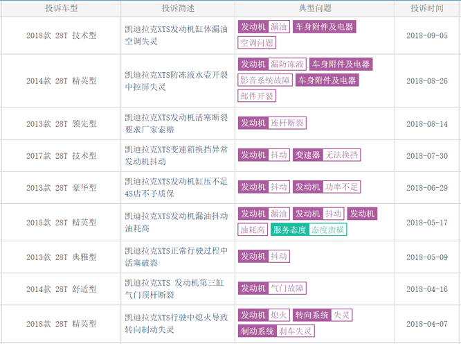Click the 漏防冻液 tag
Viewport: 461px width, 344px height.
tap(287, 64)
